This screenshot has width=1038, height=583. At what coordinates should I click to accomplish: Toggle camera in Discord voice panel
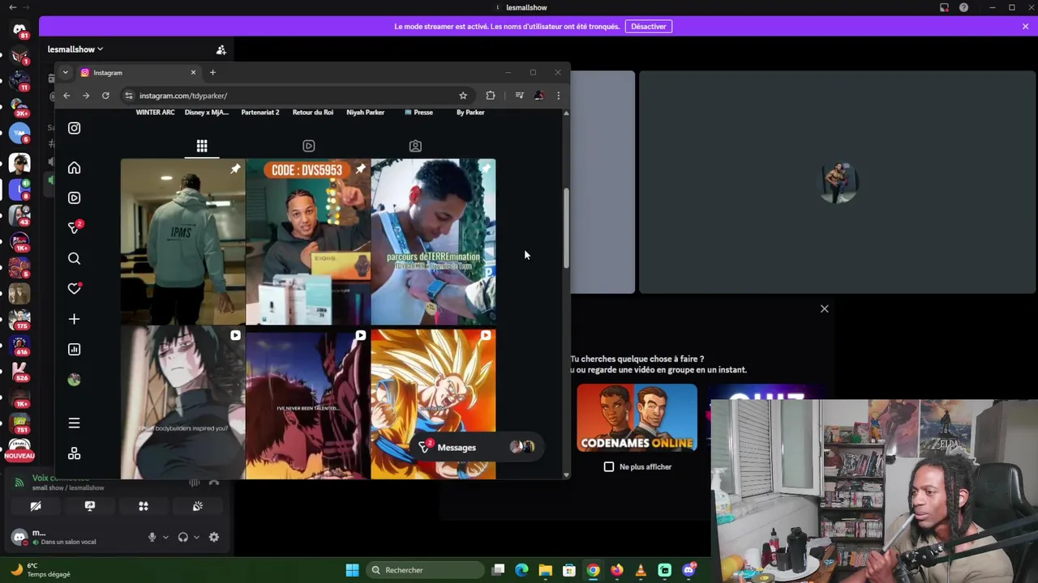(x=36, y=506)
